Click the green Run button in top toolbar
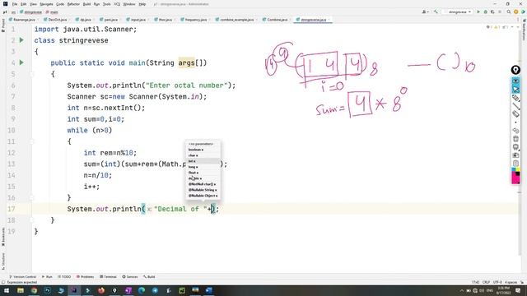Viewport: 527px width, 296px height. click(x=478, y=12)
